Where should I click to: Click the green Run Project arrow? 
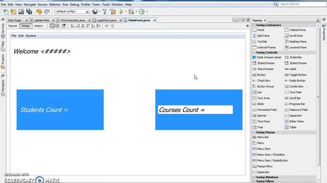[x=122, y=12]
